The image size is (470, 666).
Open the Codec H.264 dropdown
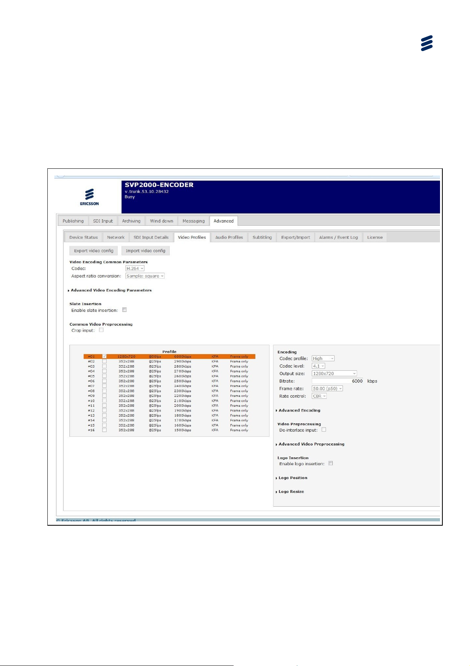135,268
